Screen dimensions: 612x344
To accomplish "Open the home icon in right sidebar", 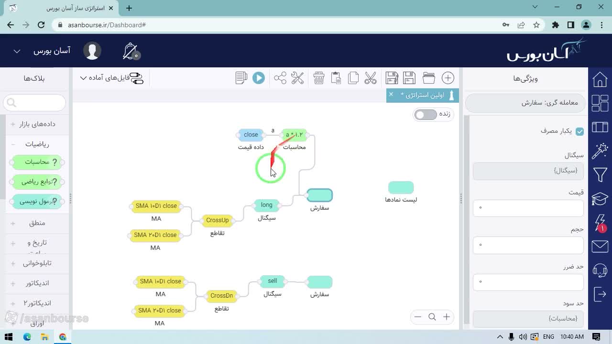I will point(600,79).
